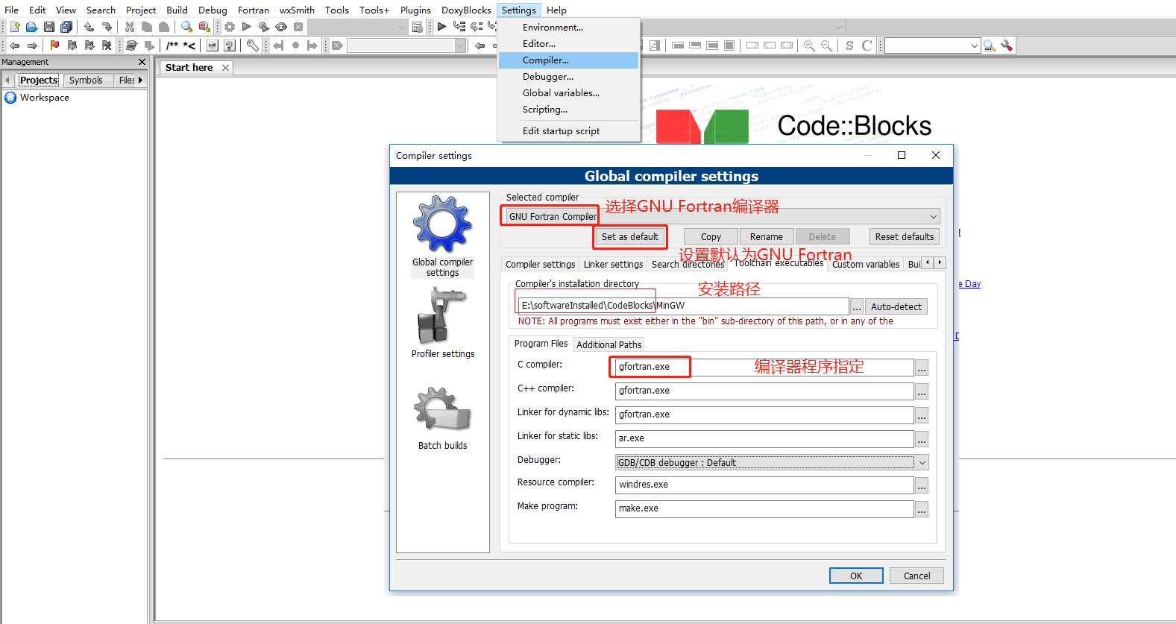Click the Linker for static libs field
This screenshot has width=1176, height=624.
[764, 438]
